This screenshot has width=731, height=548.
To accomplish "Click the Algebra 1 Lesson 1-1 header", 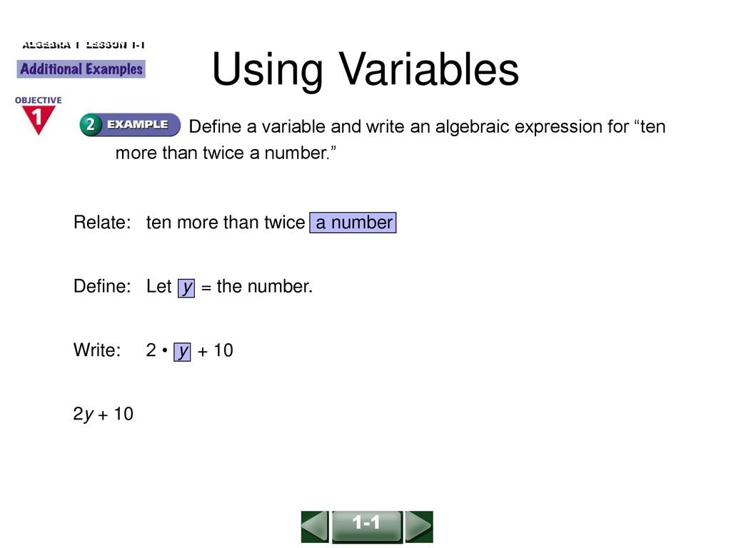I will pyautogui.click(x=84, y=45).
